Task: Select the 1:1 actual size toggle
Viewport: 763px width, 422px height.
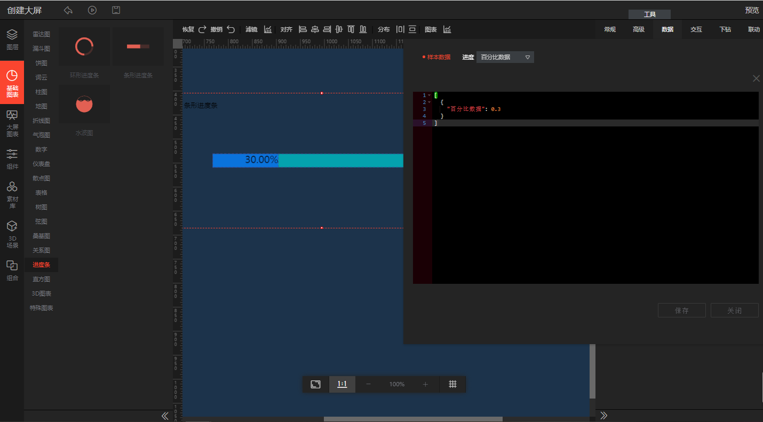Action: [342, 384]
